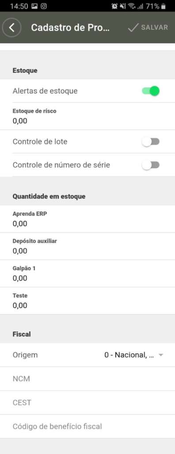Viewport: 175px width, 454px height.
Task: Edit the Galpão 1 stock quantity
Action: pos(87,274)
